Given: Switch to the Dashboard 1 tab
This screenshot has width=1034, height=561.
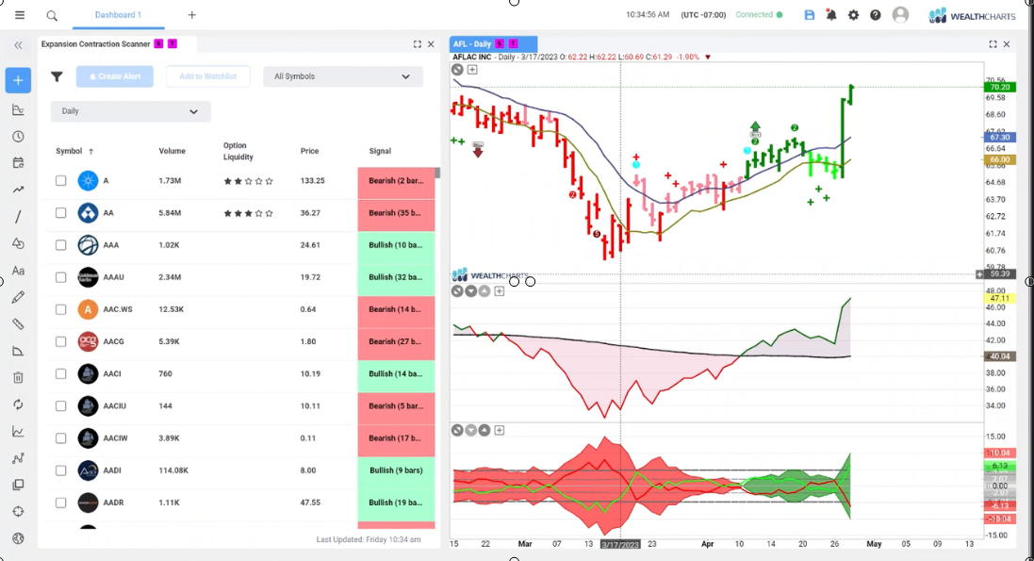Looking at the screenshot, I should click(x=118, y=15).
